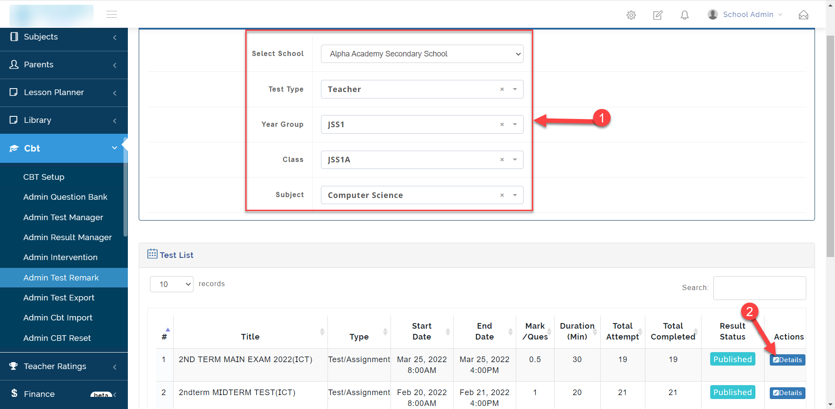
Task: Expand the Library sidebar menu
Action: (x=115, y=121)
